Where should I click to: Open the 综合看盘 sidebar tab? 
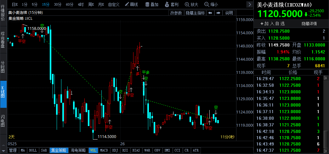(x=3, y=40)
